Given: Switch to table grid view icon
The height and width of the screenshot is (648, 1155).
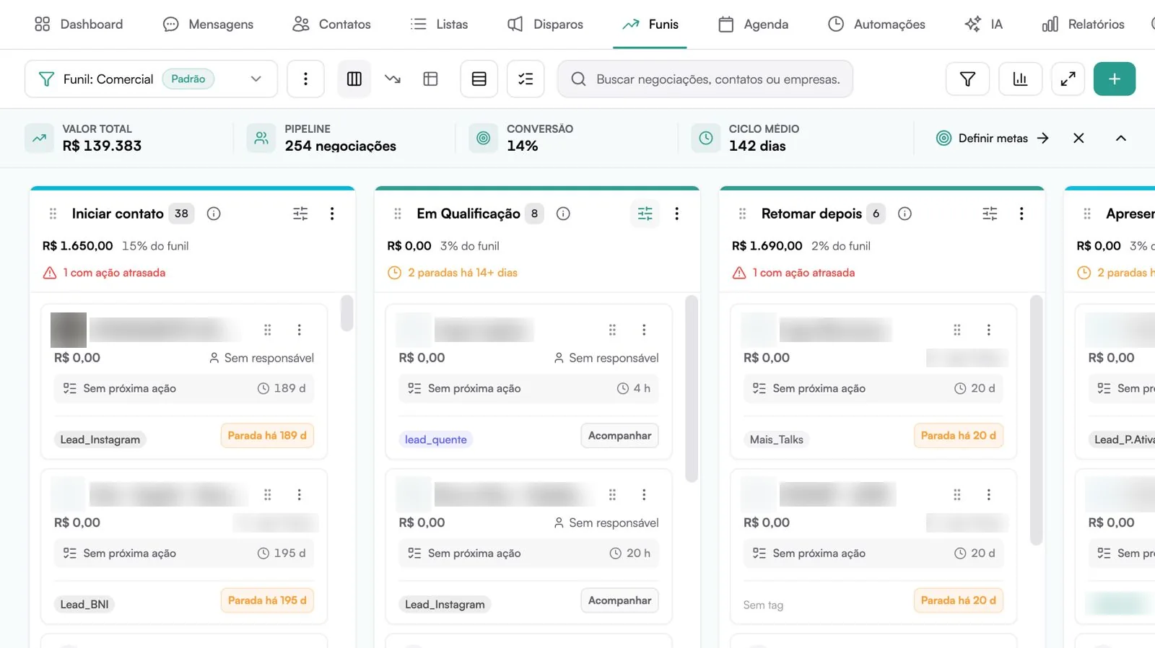Looking at the screenshot, I should coord(431,79).
